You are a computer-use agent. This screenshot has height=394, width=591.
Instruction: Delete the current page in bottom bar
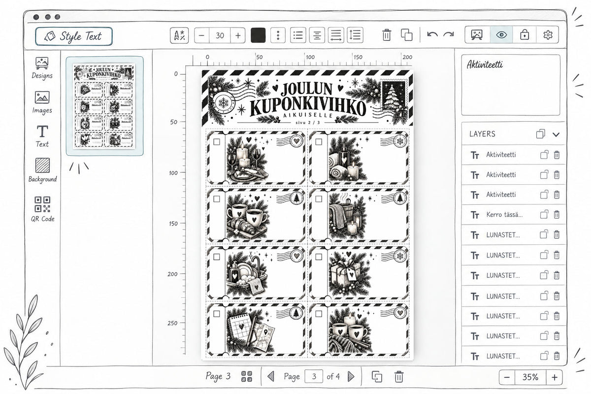(399, 377)
